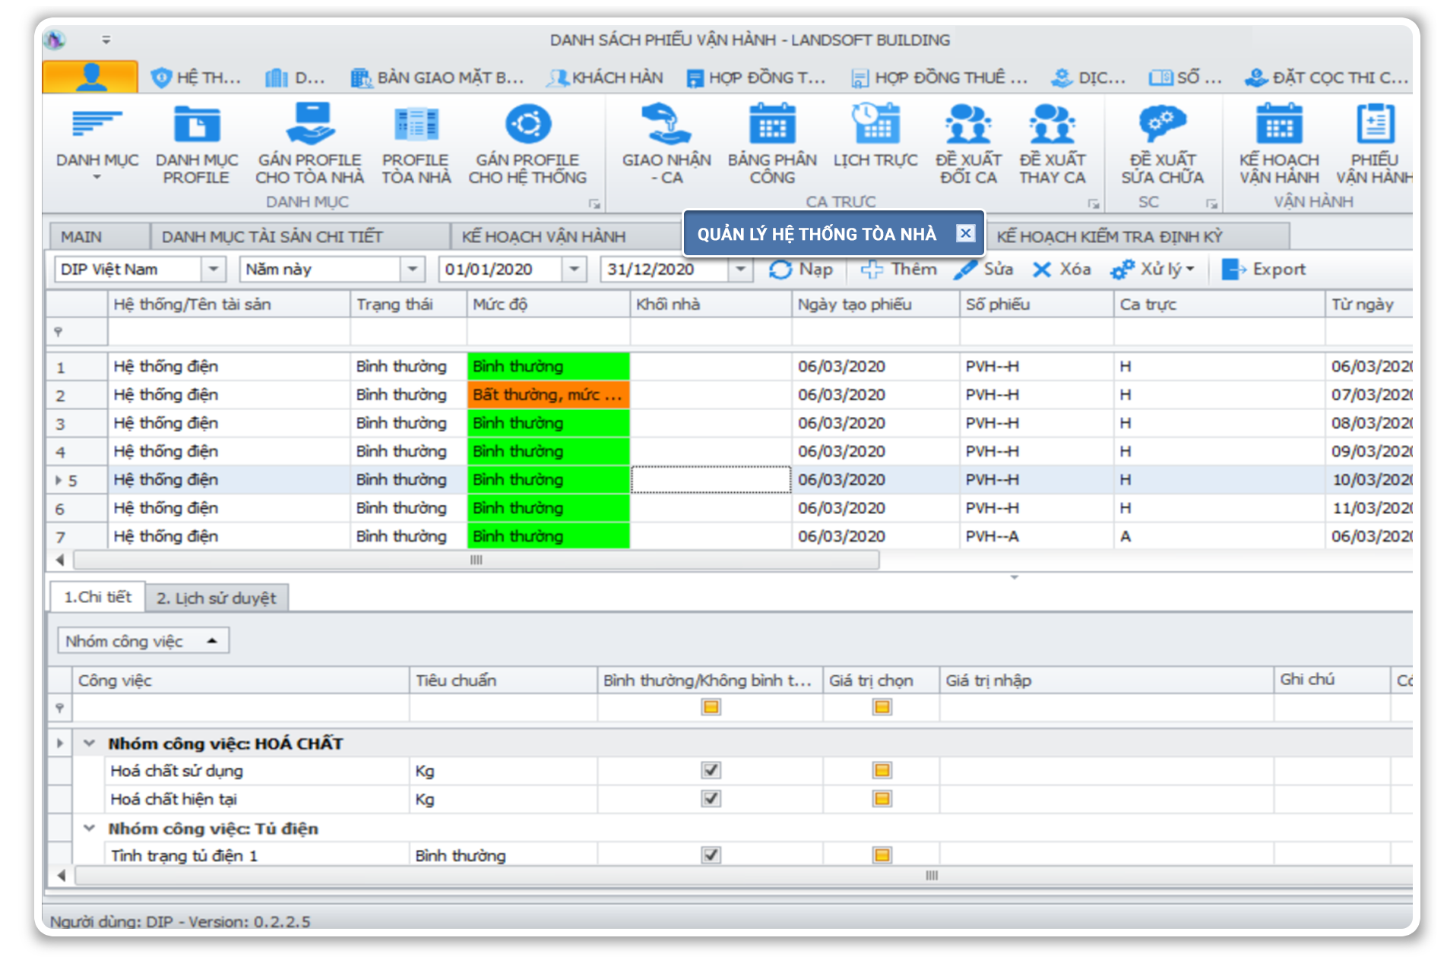Viewport: 1447px width, 963px height.
Task: Click the orange Bất thường level cell
Action: (x=547, y=395)
